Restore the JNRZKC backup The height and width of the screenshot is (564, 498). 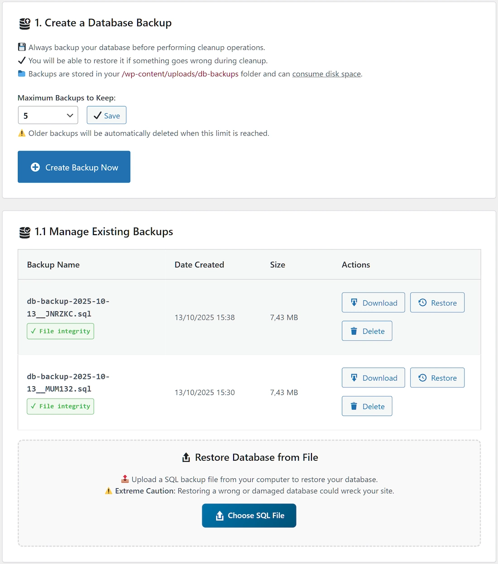(x=437, y=302)
